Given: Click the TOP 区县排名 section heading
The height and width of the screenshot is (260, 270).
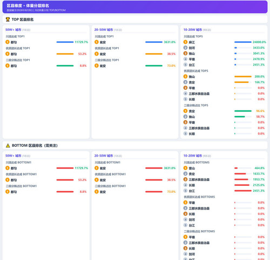Looking at the screenshot, I should pos(23,19).
